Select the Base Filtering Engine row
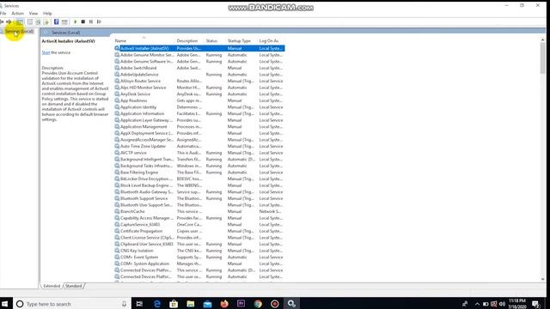This screenshot has width=550, height=309. [x=199, y=173]
